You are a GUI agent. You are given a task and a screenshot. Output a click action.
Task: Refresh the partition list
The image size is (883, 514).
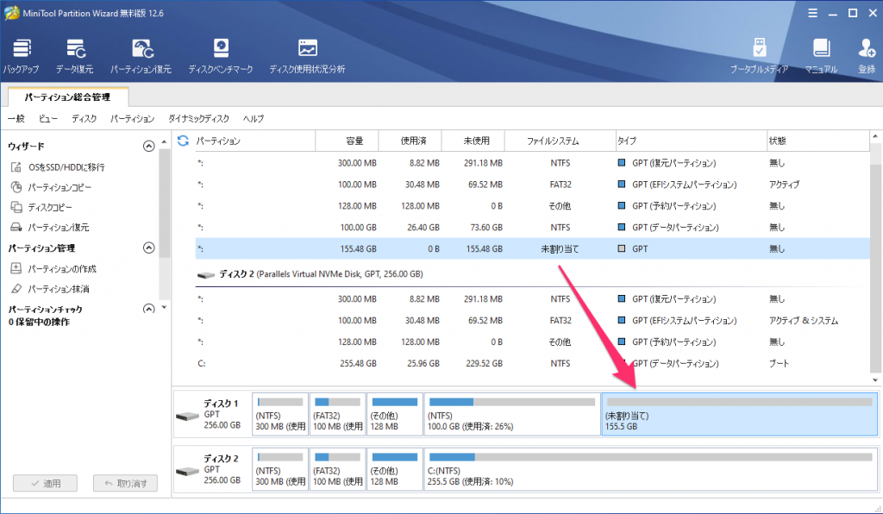183,141
